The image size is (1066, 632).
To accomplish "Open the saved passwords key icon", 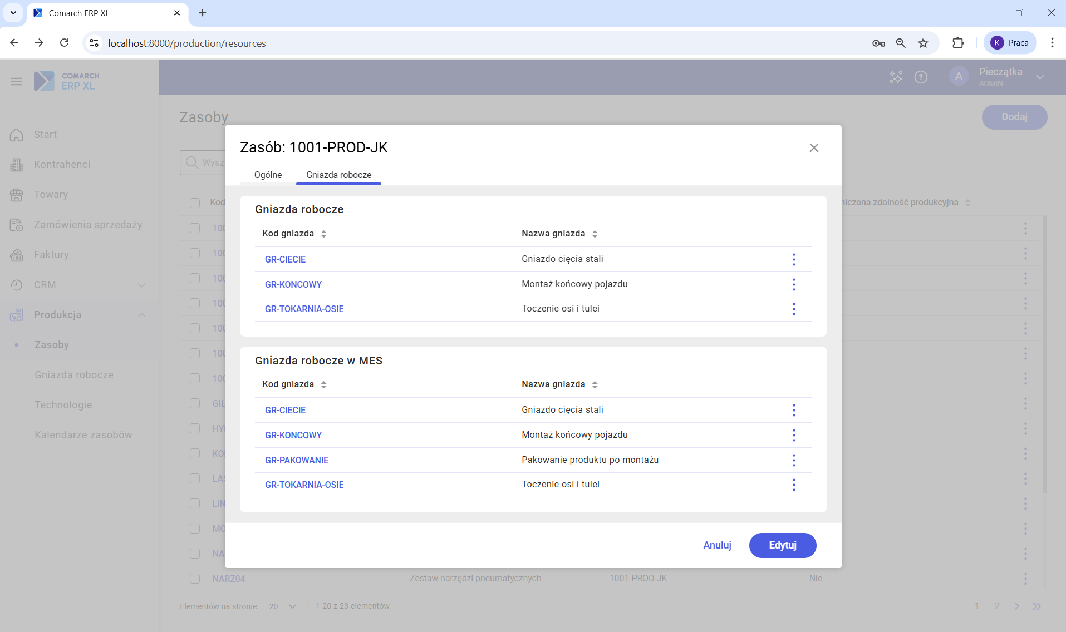I will click(878, 43).
